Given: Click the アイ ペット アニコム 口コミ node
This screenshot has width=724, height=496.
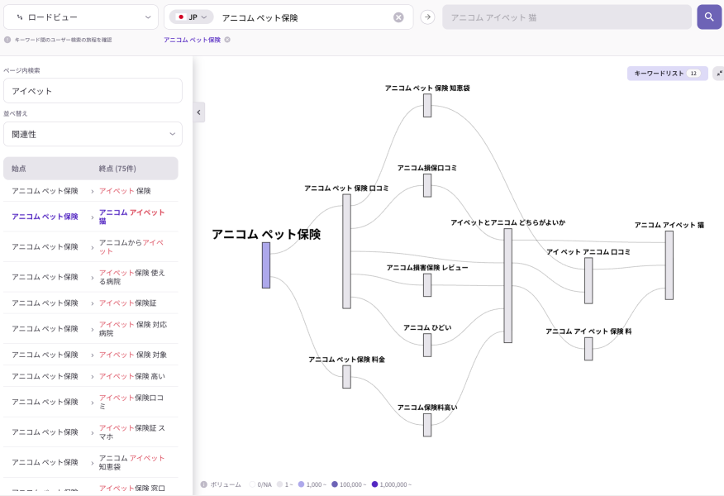Looking at the screenshot, I should click(x=588, y=280).
